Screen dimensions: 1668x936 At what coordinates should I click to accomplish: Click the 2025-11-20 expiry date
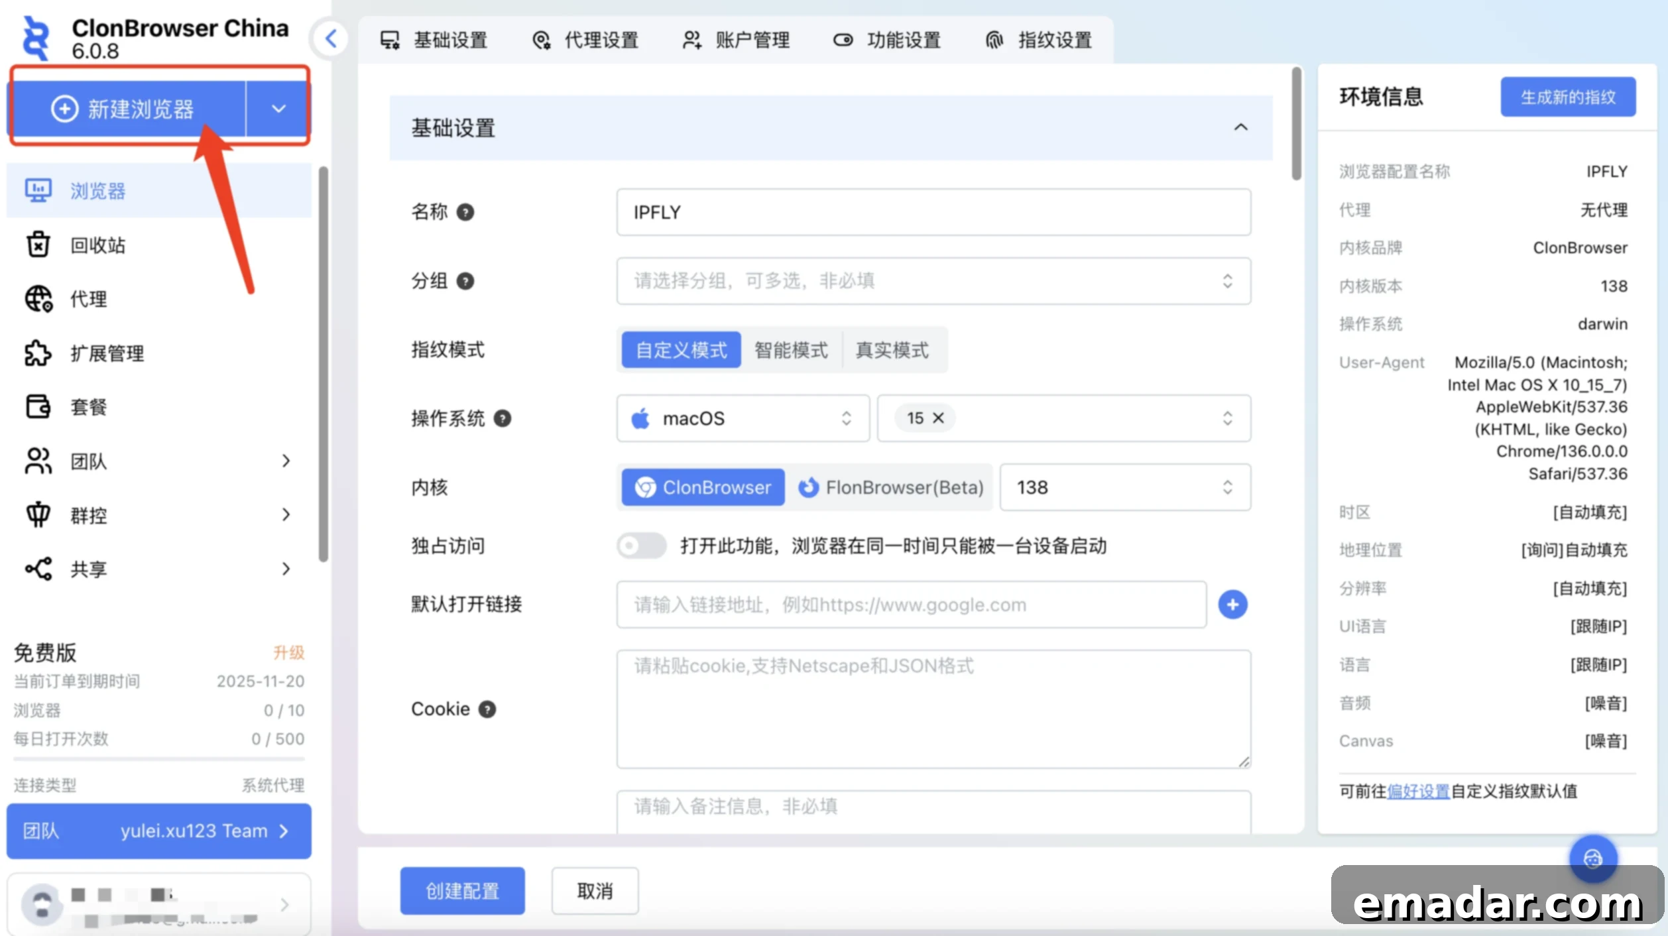tap(261, 681)
